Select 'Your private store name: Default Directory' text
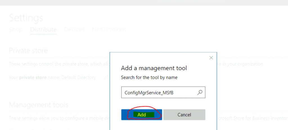 pyautogui.click(x=52, y=77)
